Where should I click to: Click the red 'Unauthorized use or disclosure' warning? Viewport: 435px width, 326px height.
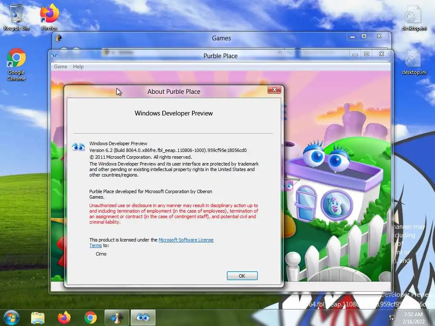174,214
